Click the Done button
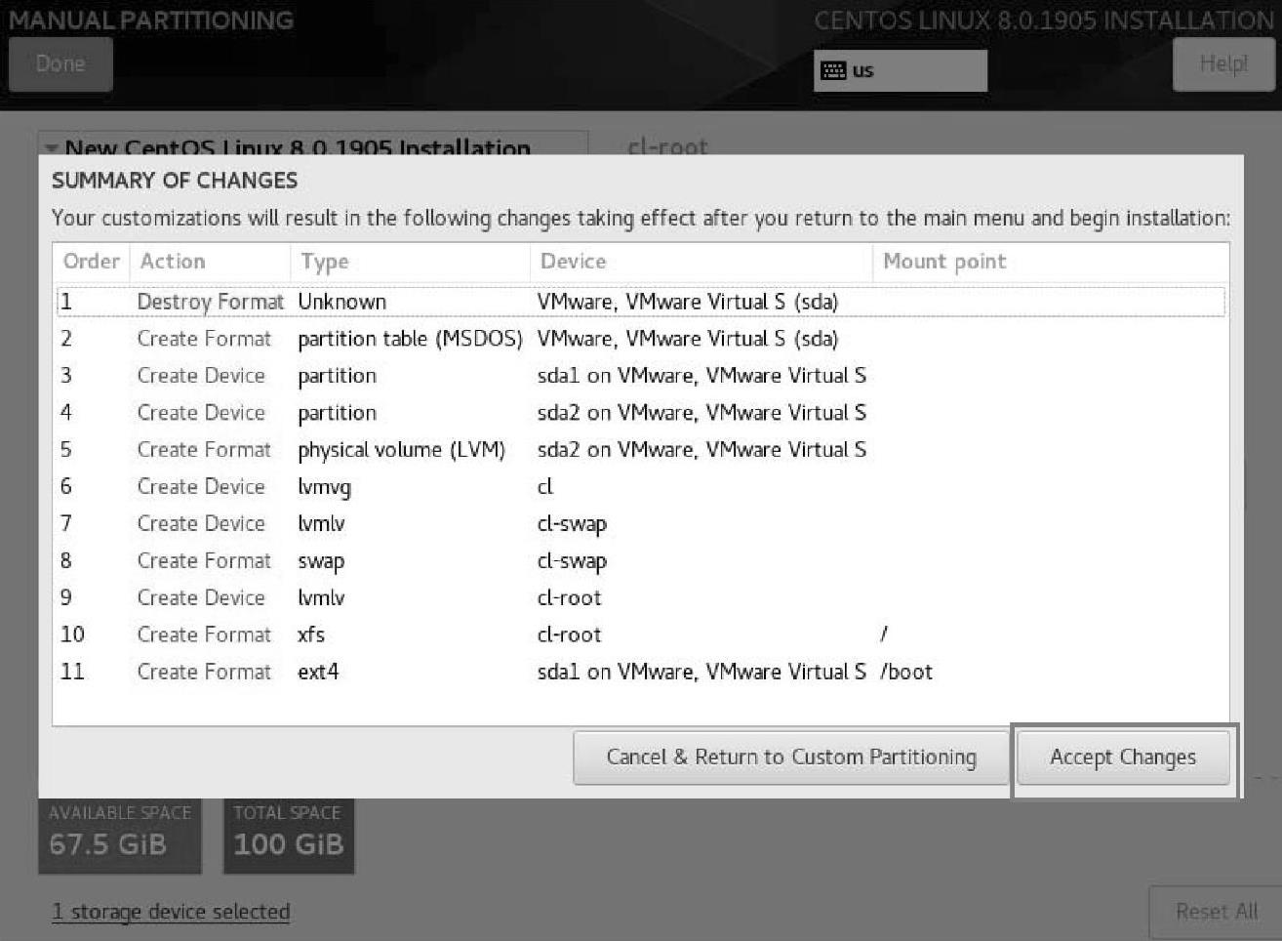This screenshot has width=1282, height=941. pyautogui.click(x=60, y=64)
